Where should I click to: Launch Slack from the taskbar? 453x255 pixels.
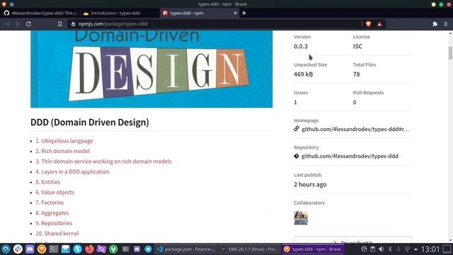18,249
